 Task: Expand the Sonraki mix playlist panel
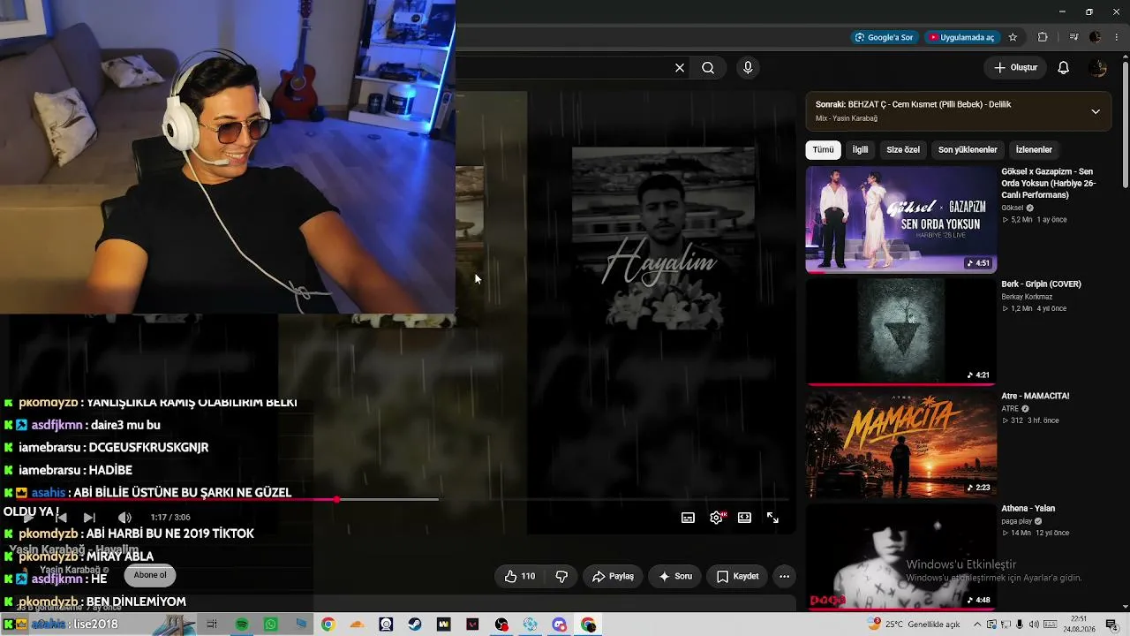point(1096,111)
